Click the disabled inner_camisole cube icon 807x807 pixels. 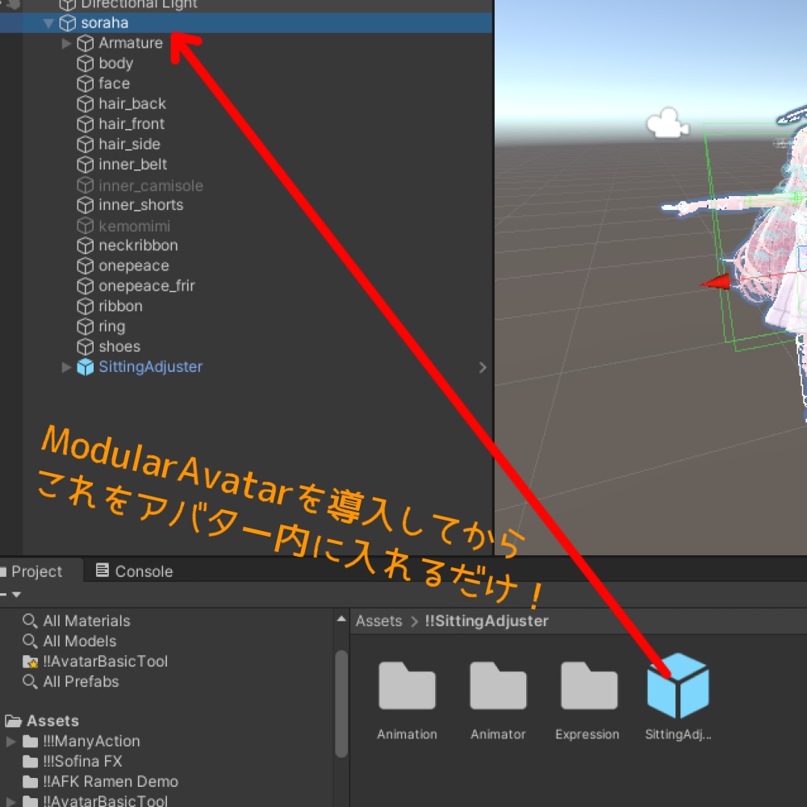[x=85, y=186]
